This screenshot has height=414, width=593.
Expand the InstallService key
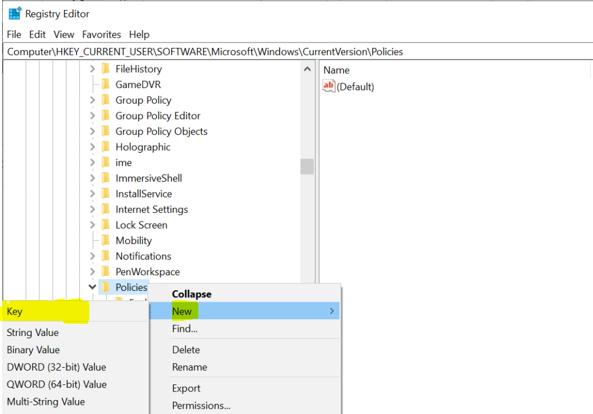pyautogui.click(x=92, y=193)
